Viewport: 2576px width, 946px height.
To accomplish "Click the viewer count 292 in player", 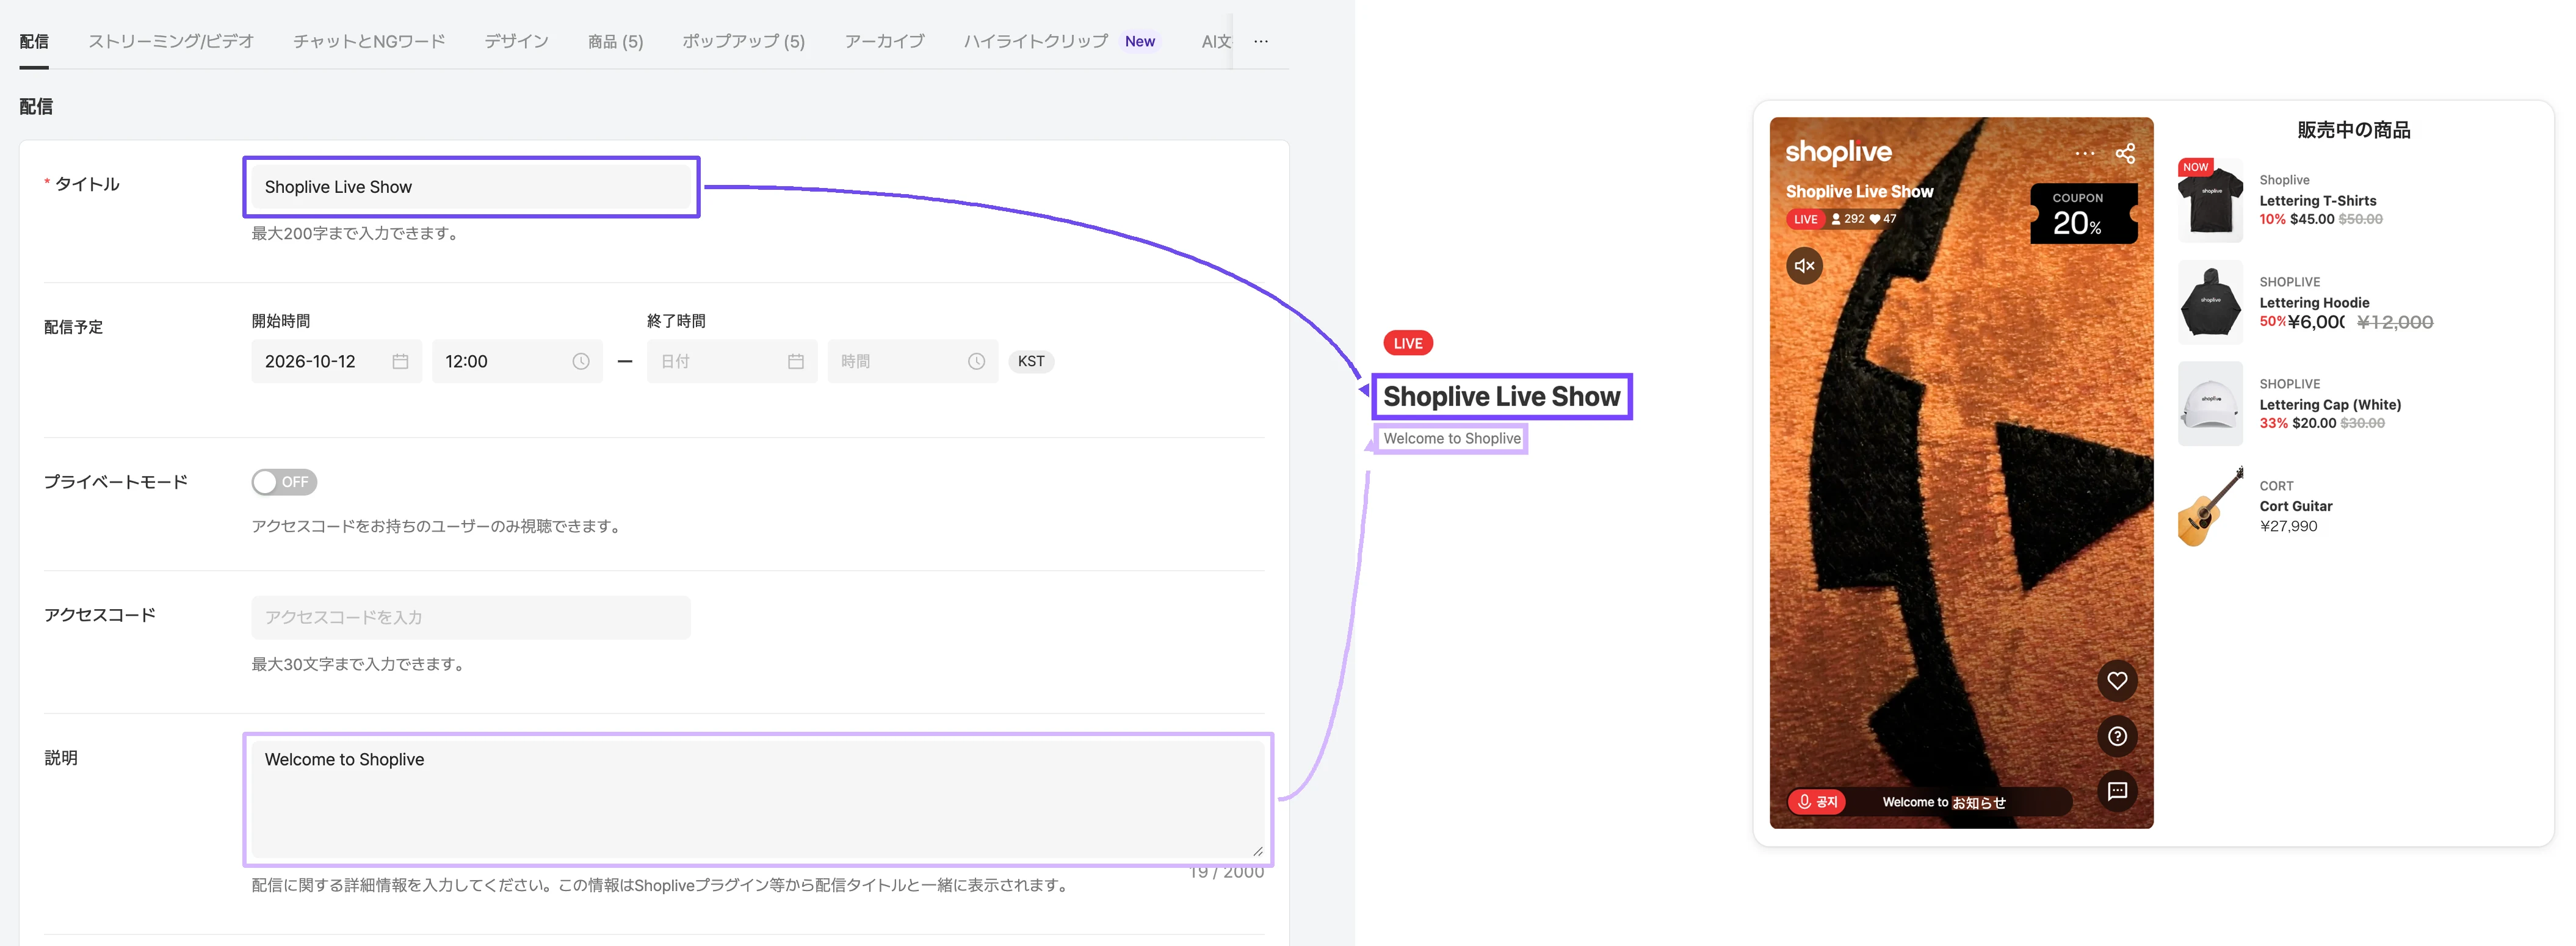I will [x=1847, y=219].
